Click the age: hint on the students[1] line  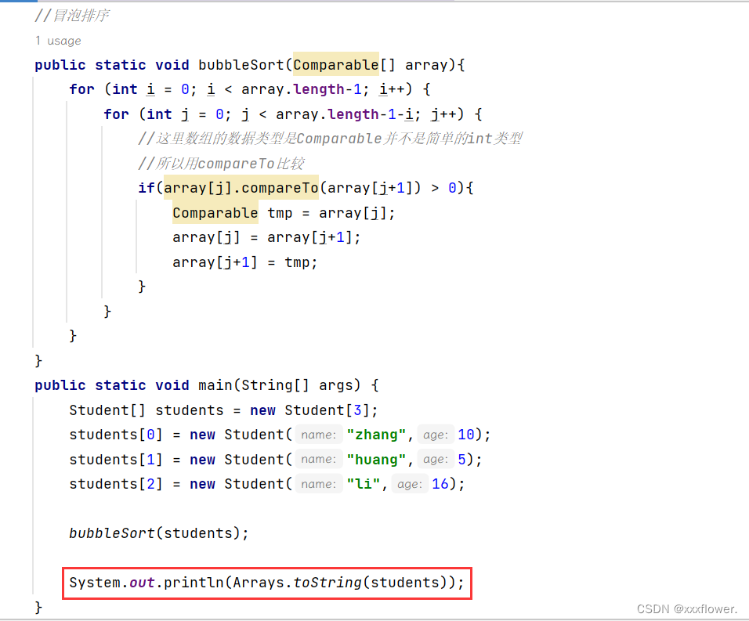tap(435, 459)
